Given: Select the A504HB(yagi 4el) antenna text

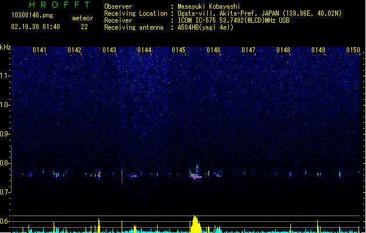Looking at the screenshot, I should [205, 27].
